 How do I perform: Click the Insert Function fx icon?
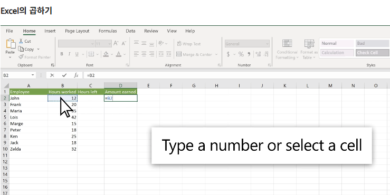click(x=77, y=75)
